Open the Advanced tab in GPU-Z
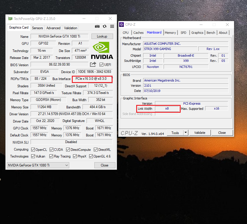 pos(53,28)
